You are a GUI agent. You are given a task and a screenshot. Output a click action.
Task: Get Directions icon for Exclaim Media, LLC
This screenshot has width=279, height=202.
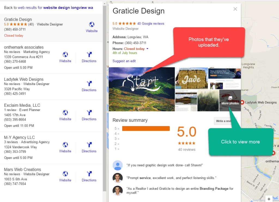click(89, 112)
